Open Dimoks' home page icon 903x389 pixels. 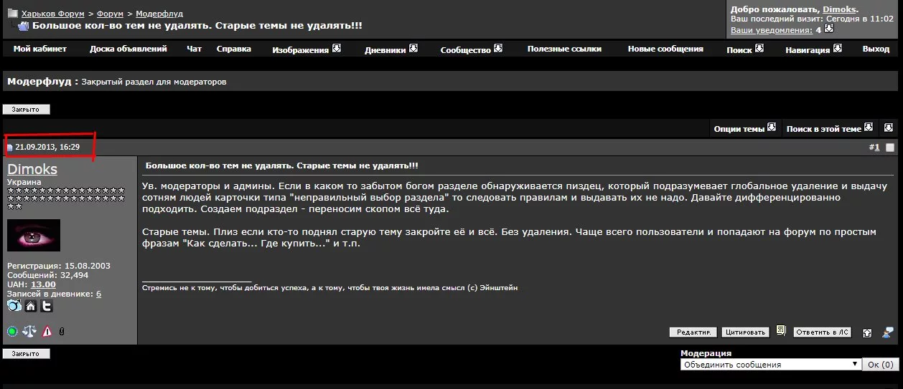[x=31, y=306]
